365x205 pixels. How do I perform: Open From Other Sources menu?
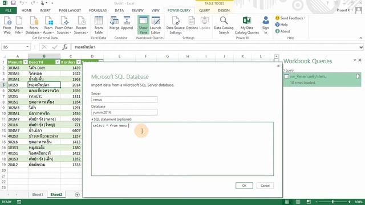64,25
